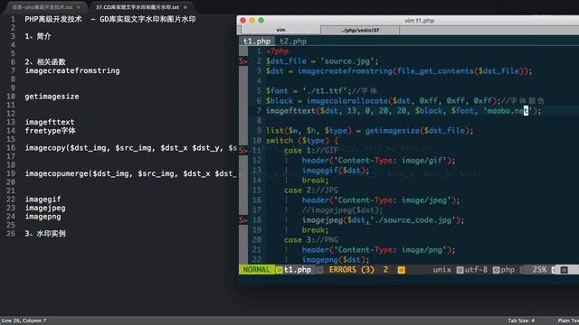Minimize the vim terminal window
Image resolution: width=579 pixels, height=325 pixels.
(252, 21)
